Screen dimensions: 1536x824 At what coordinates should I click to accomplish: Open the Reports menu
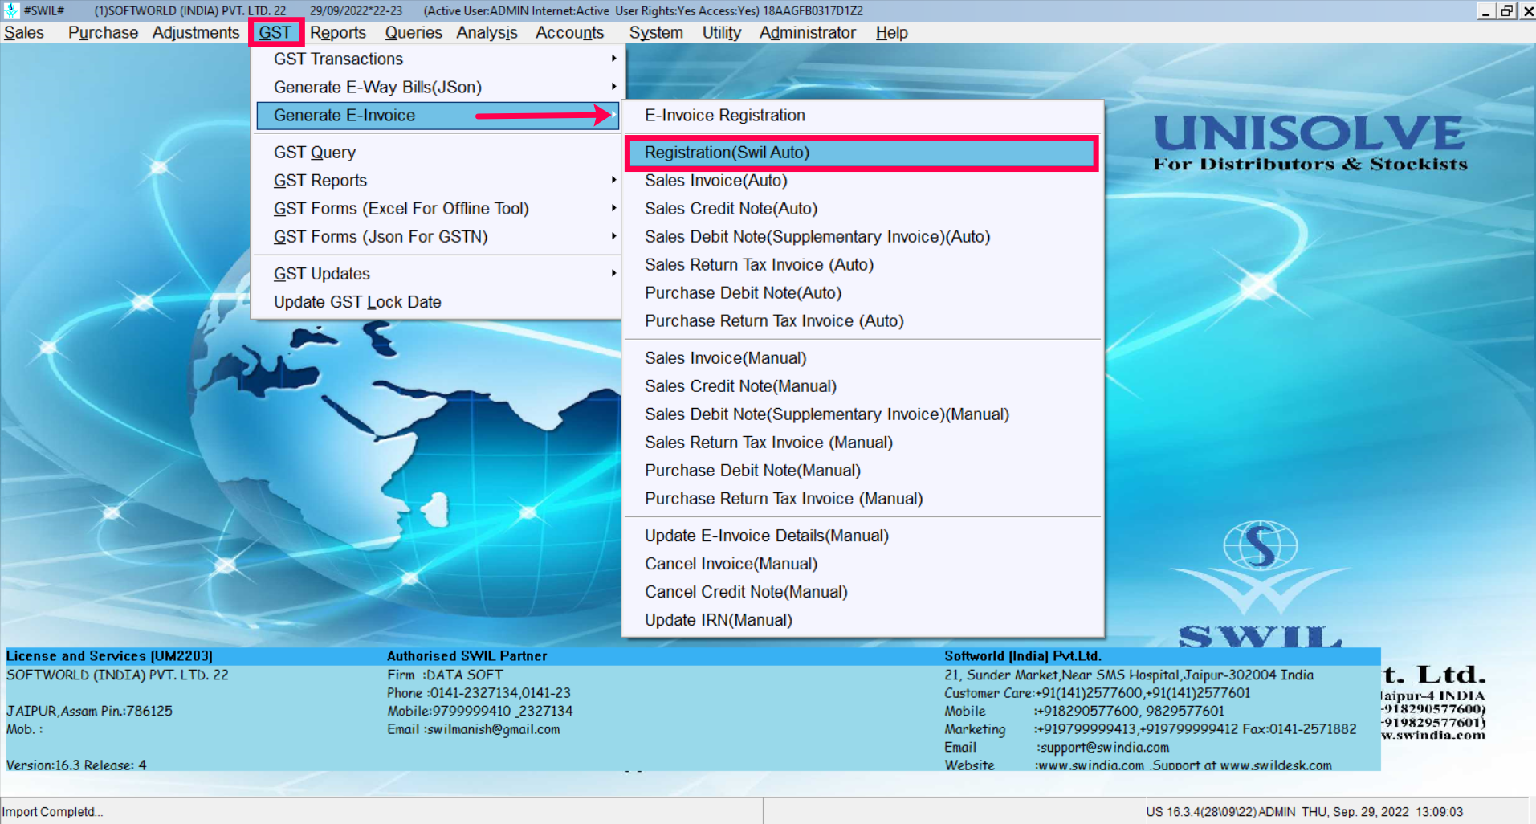tap(338, 33)
